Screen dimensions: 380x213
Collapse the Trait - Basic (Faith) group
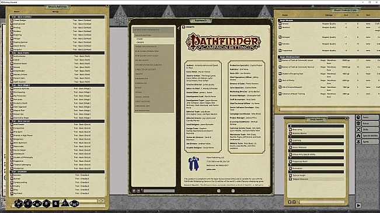coord(57,52)
